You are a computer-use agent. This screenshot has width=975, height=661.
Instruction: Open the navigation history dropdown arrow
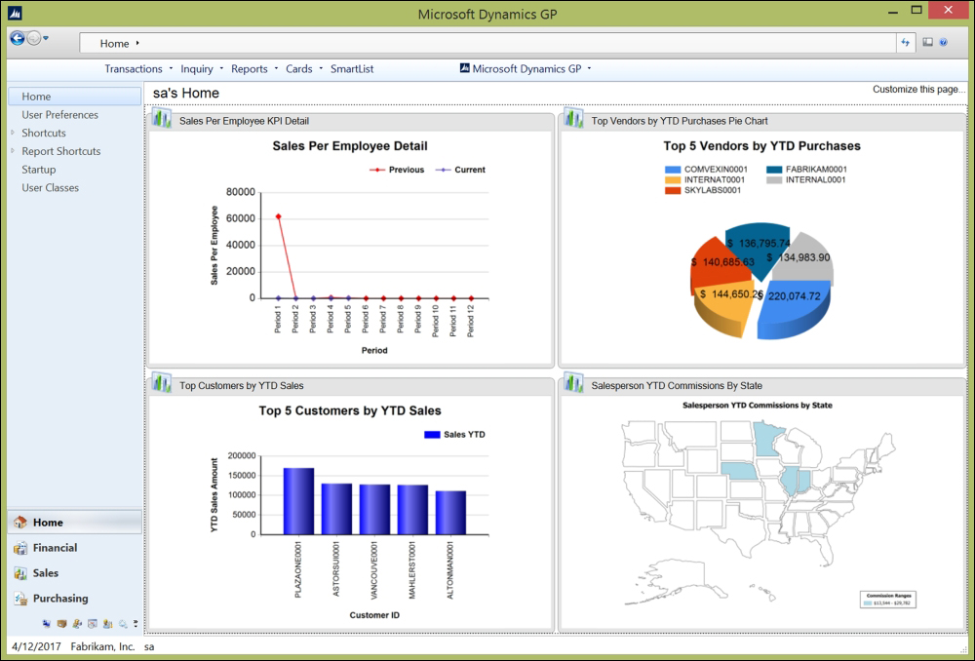click(x=46, y=39)
